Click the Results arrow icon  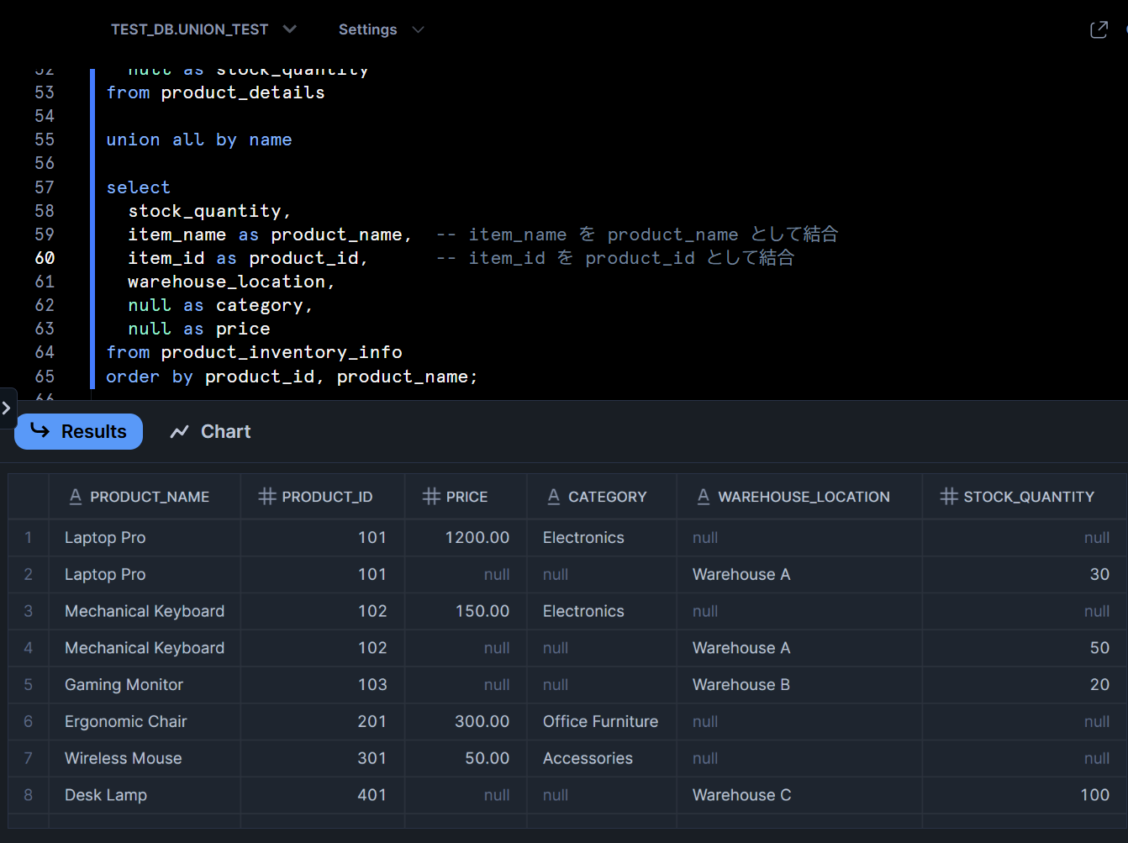pos(40,430)
